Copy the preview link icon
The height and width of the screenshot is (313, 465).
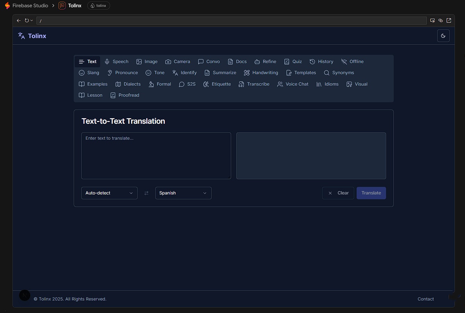(441, 20)
